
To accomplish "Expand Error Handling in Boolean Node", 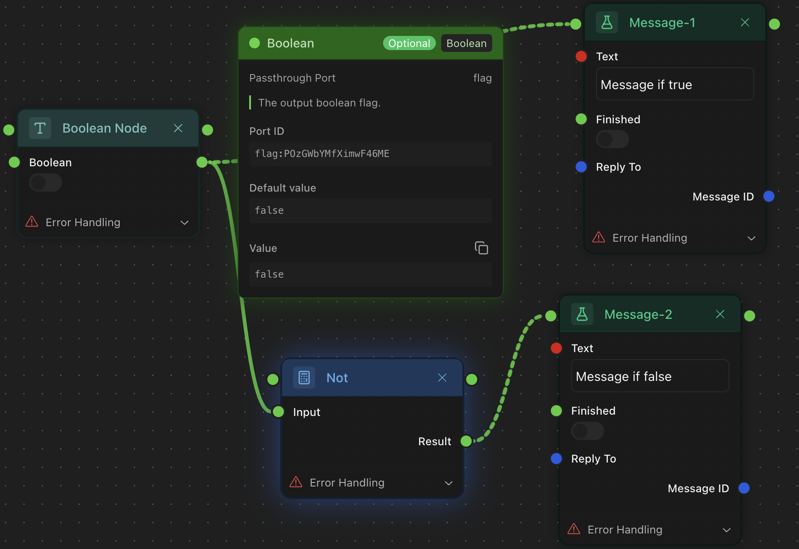I will click(184, 222).
